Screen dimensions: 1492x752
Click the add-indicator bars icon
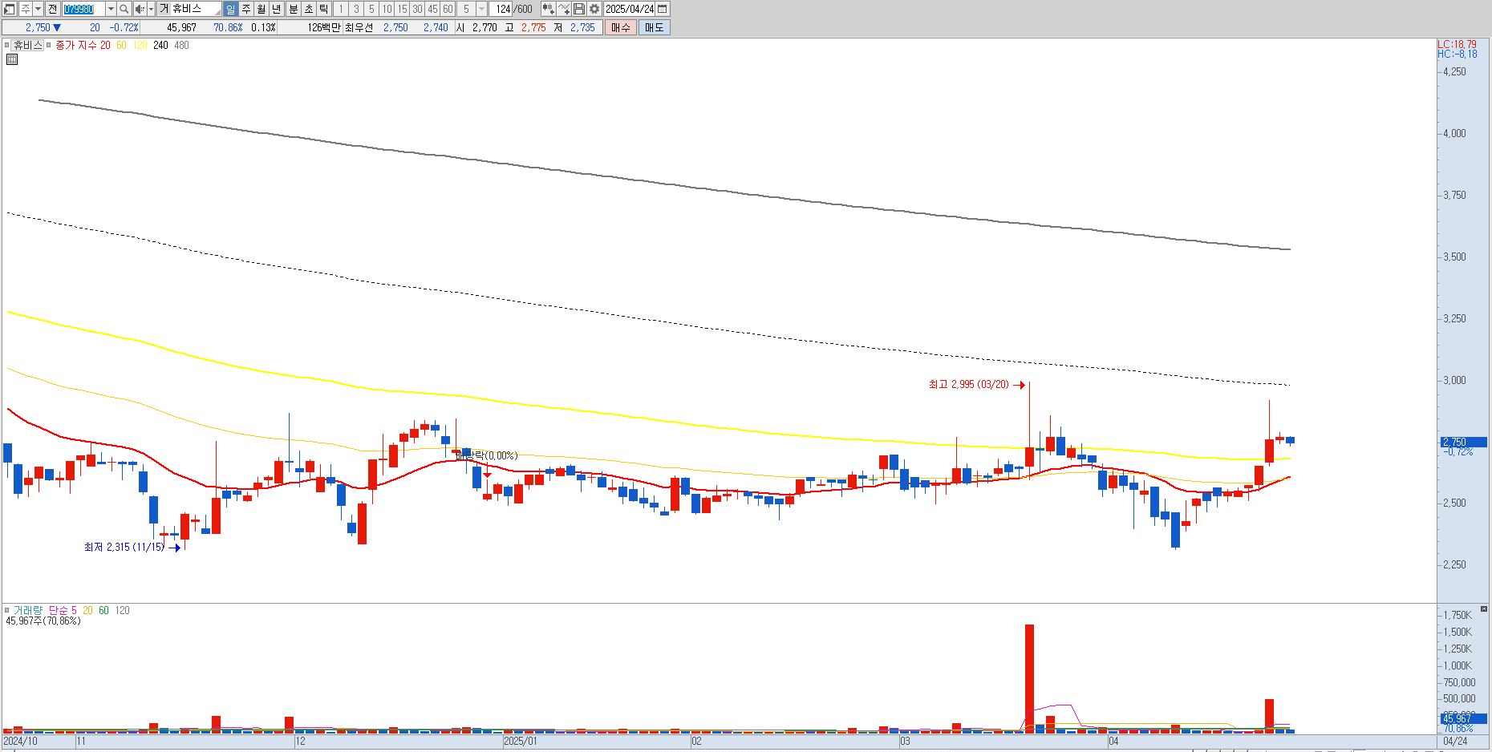tap(548, 9)
